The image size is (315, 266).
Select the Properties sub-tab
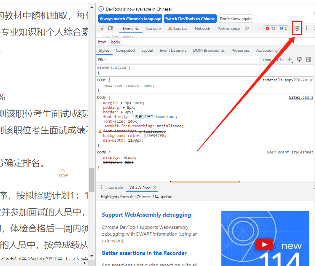[240, 51]
